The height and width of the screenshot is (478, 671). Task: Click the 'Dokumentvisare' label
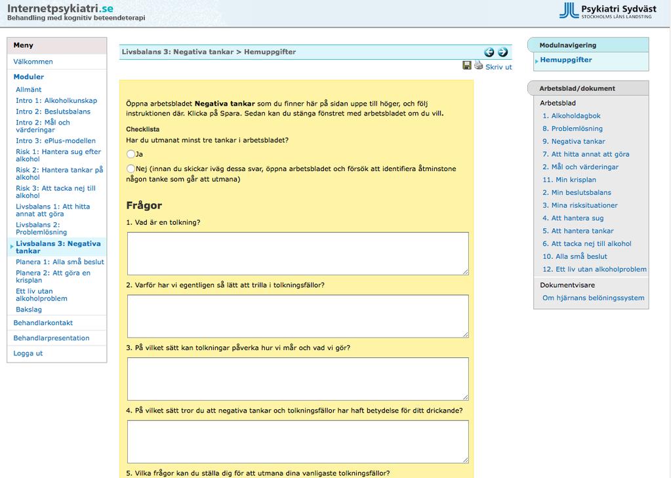[x=567, y=285]
